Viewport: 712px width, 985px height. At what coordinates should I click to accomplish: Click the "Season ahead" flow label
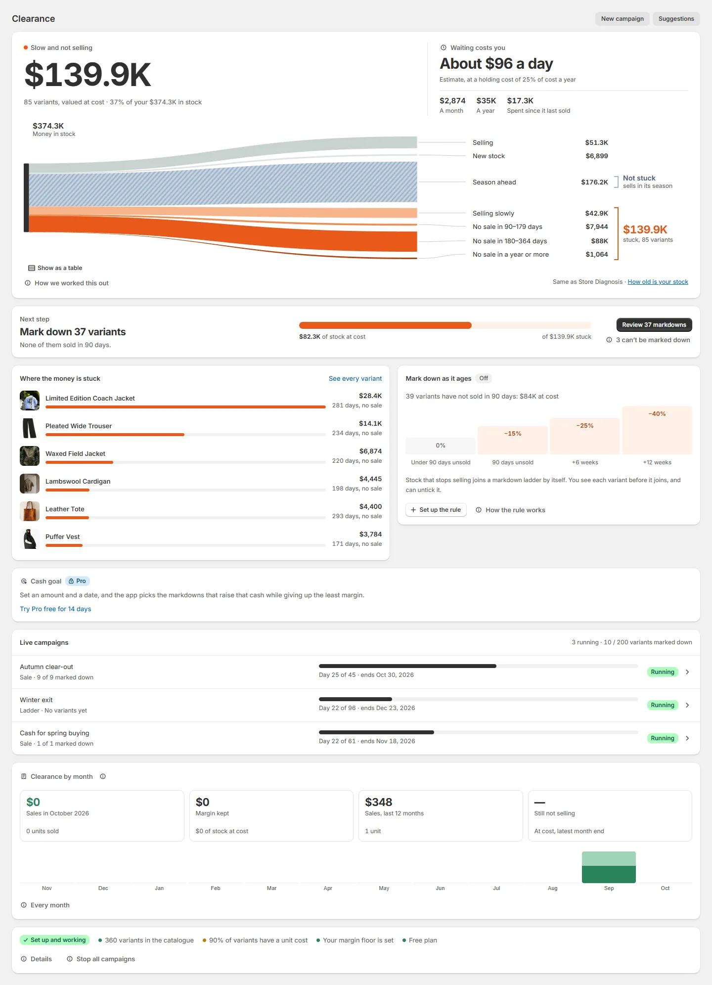pos(494,182)
